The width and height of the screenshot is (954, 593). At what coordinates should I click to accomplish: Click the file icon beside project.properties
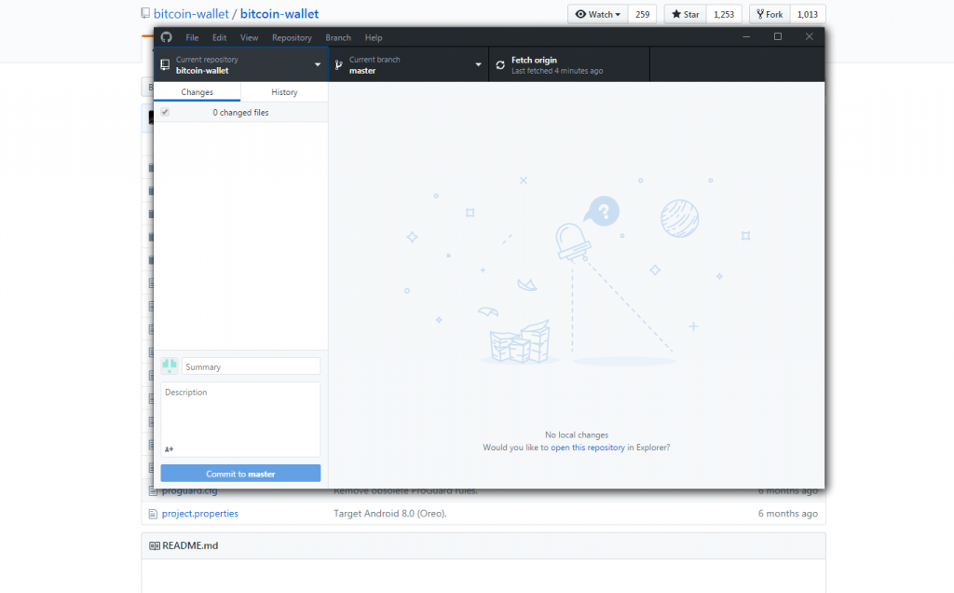[x=153, y=514]
